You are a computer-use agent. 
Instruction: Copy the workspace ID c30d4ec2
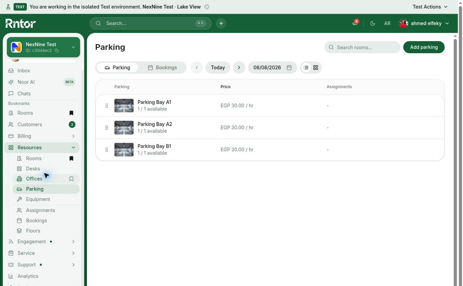point(57,51)
